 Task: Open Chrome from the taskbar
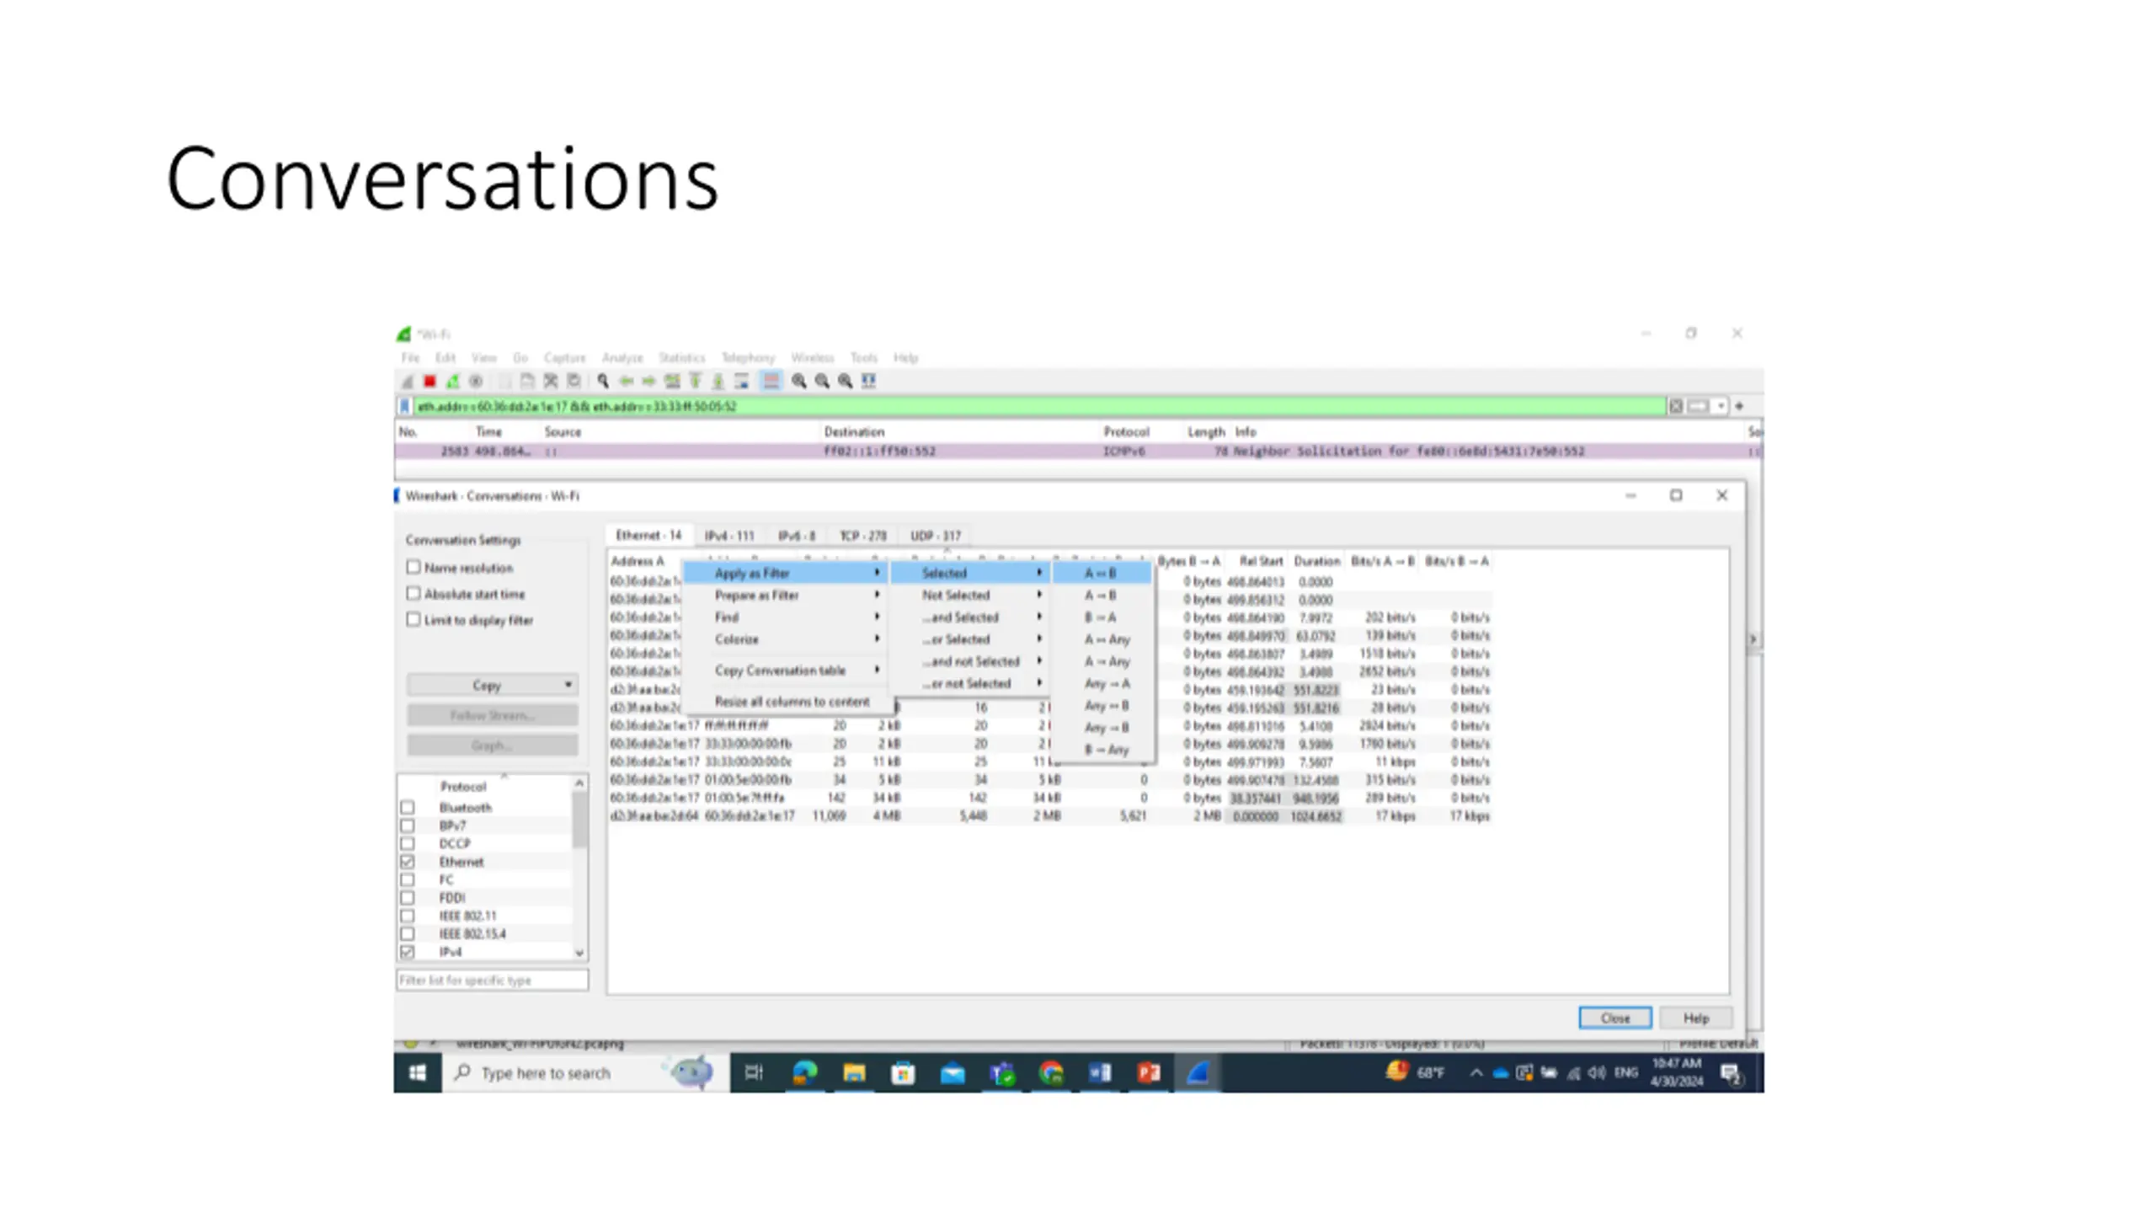(1051, 1072)
